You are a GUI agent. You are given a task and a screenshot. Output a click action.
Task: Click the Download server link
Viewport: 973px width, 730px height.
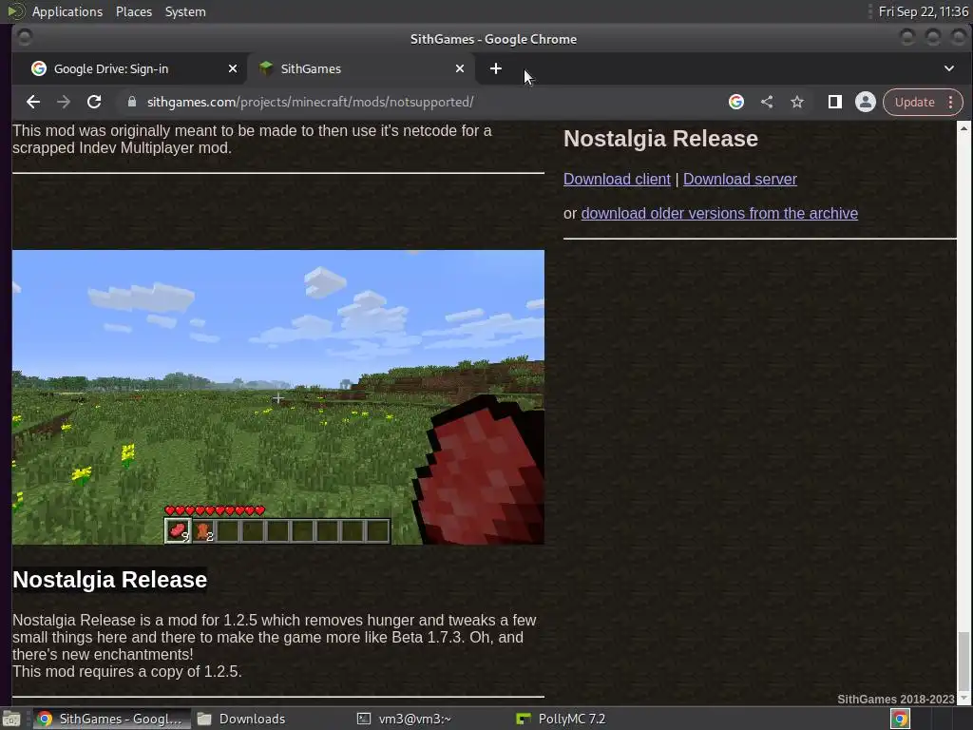(739, 180)
